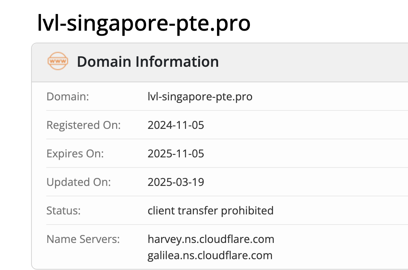Select the client transfer prohibited status text
The image size is (408, 270).
coord(211,210)
